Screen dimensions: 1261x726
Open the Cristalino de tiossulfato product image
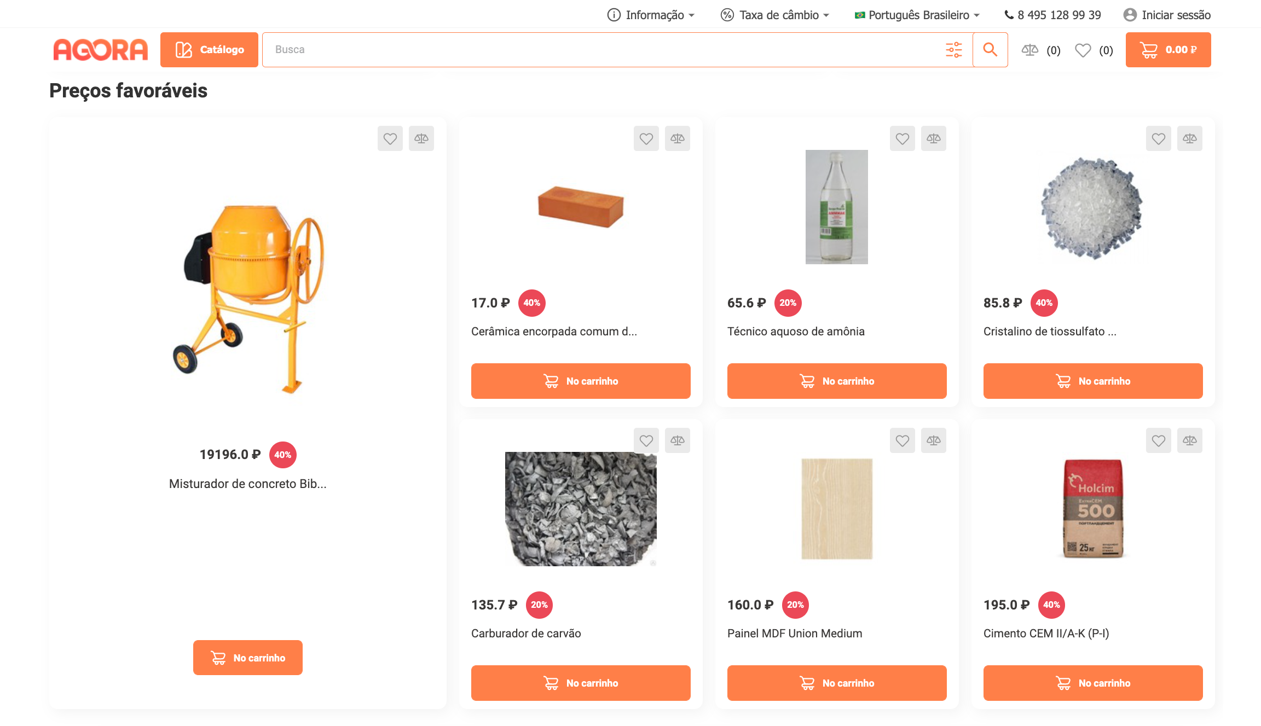pos(1092,207)
